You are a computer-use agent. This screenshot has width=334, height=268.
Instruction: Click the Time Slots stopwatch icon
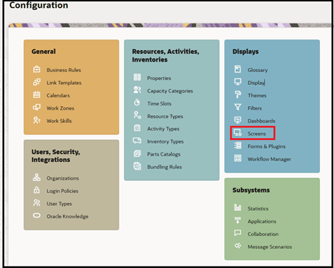[137, 103]
